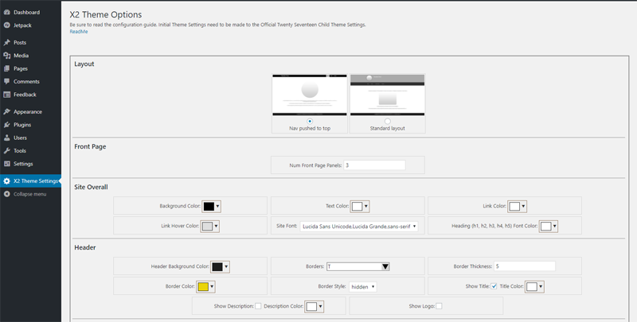Click the white Title Color swatch

[x=531, y=287]
